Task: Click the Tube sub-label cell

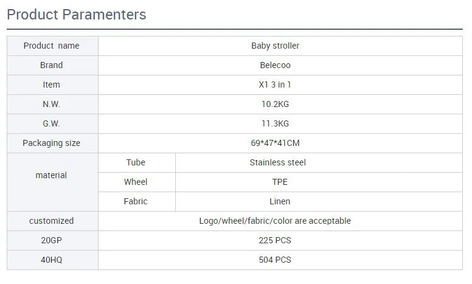Action: (137, 162)
